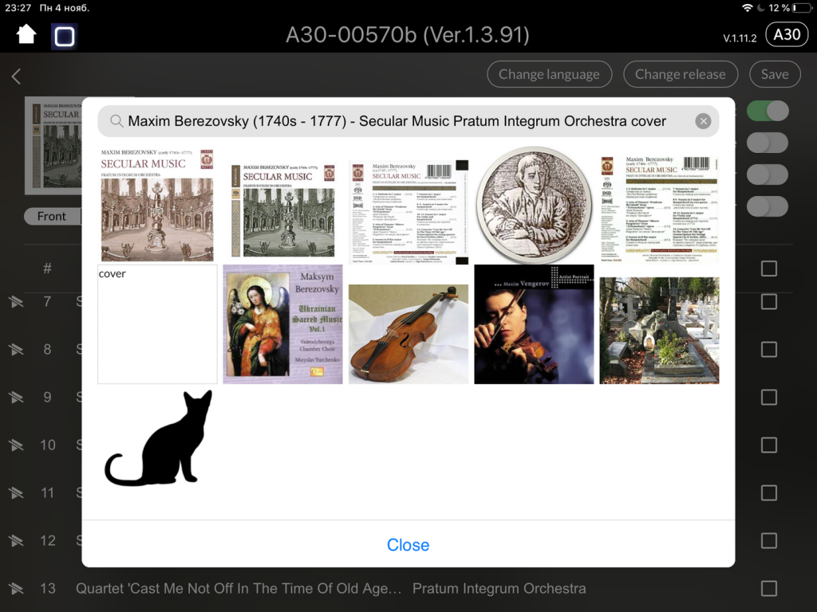
Task: Close the cover search dialog
Action: [x=408, y=545]
